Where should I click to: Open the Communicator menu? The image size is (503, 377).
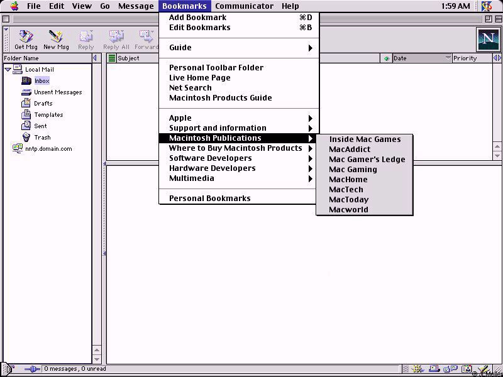coord(244,6)
